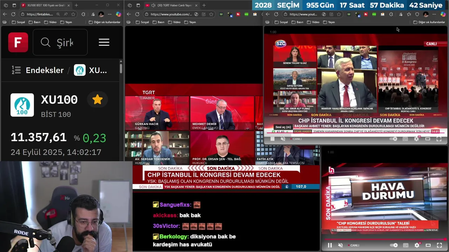Viewport: 449px width, 252px height.
Task: Reload the Fintables page
Action: tap(13, 14)
